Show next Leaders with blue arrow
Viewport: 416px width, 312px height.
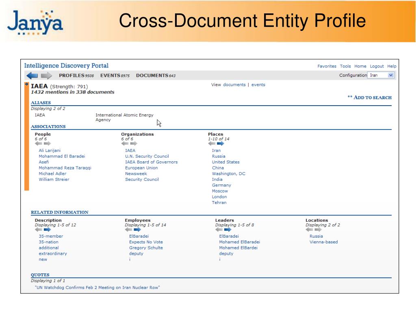pyautogui.click(x=227, y=230)
